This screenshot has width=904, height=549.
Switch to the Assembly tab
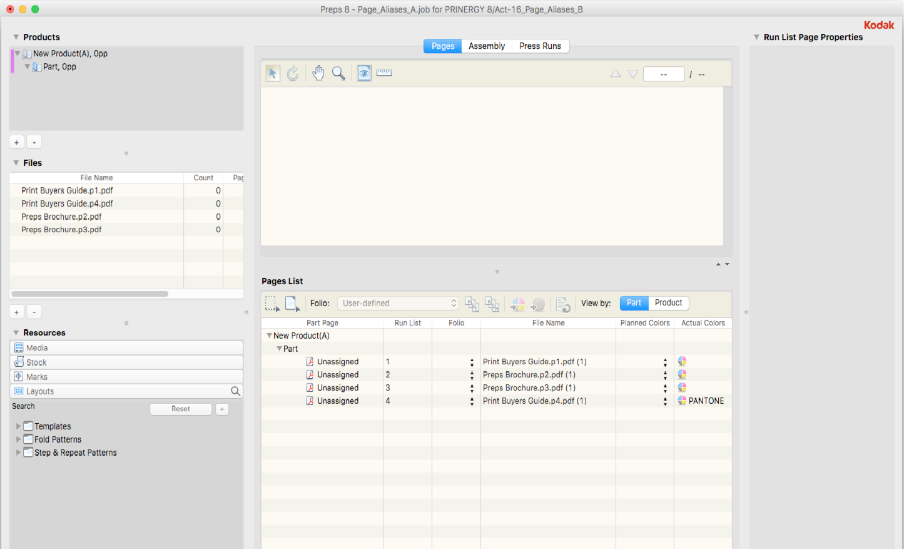pos(487,46)
